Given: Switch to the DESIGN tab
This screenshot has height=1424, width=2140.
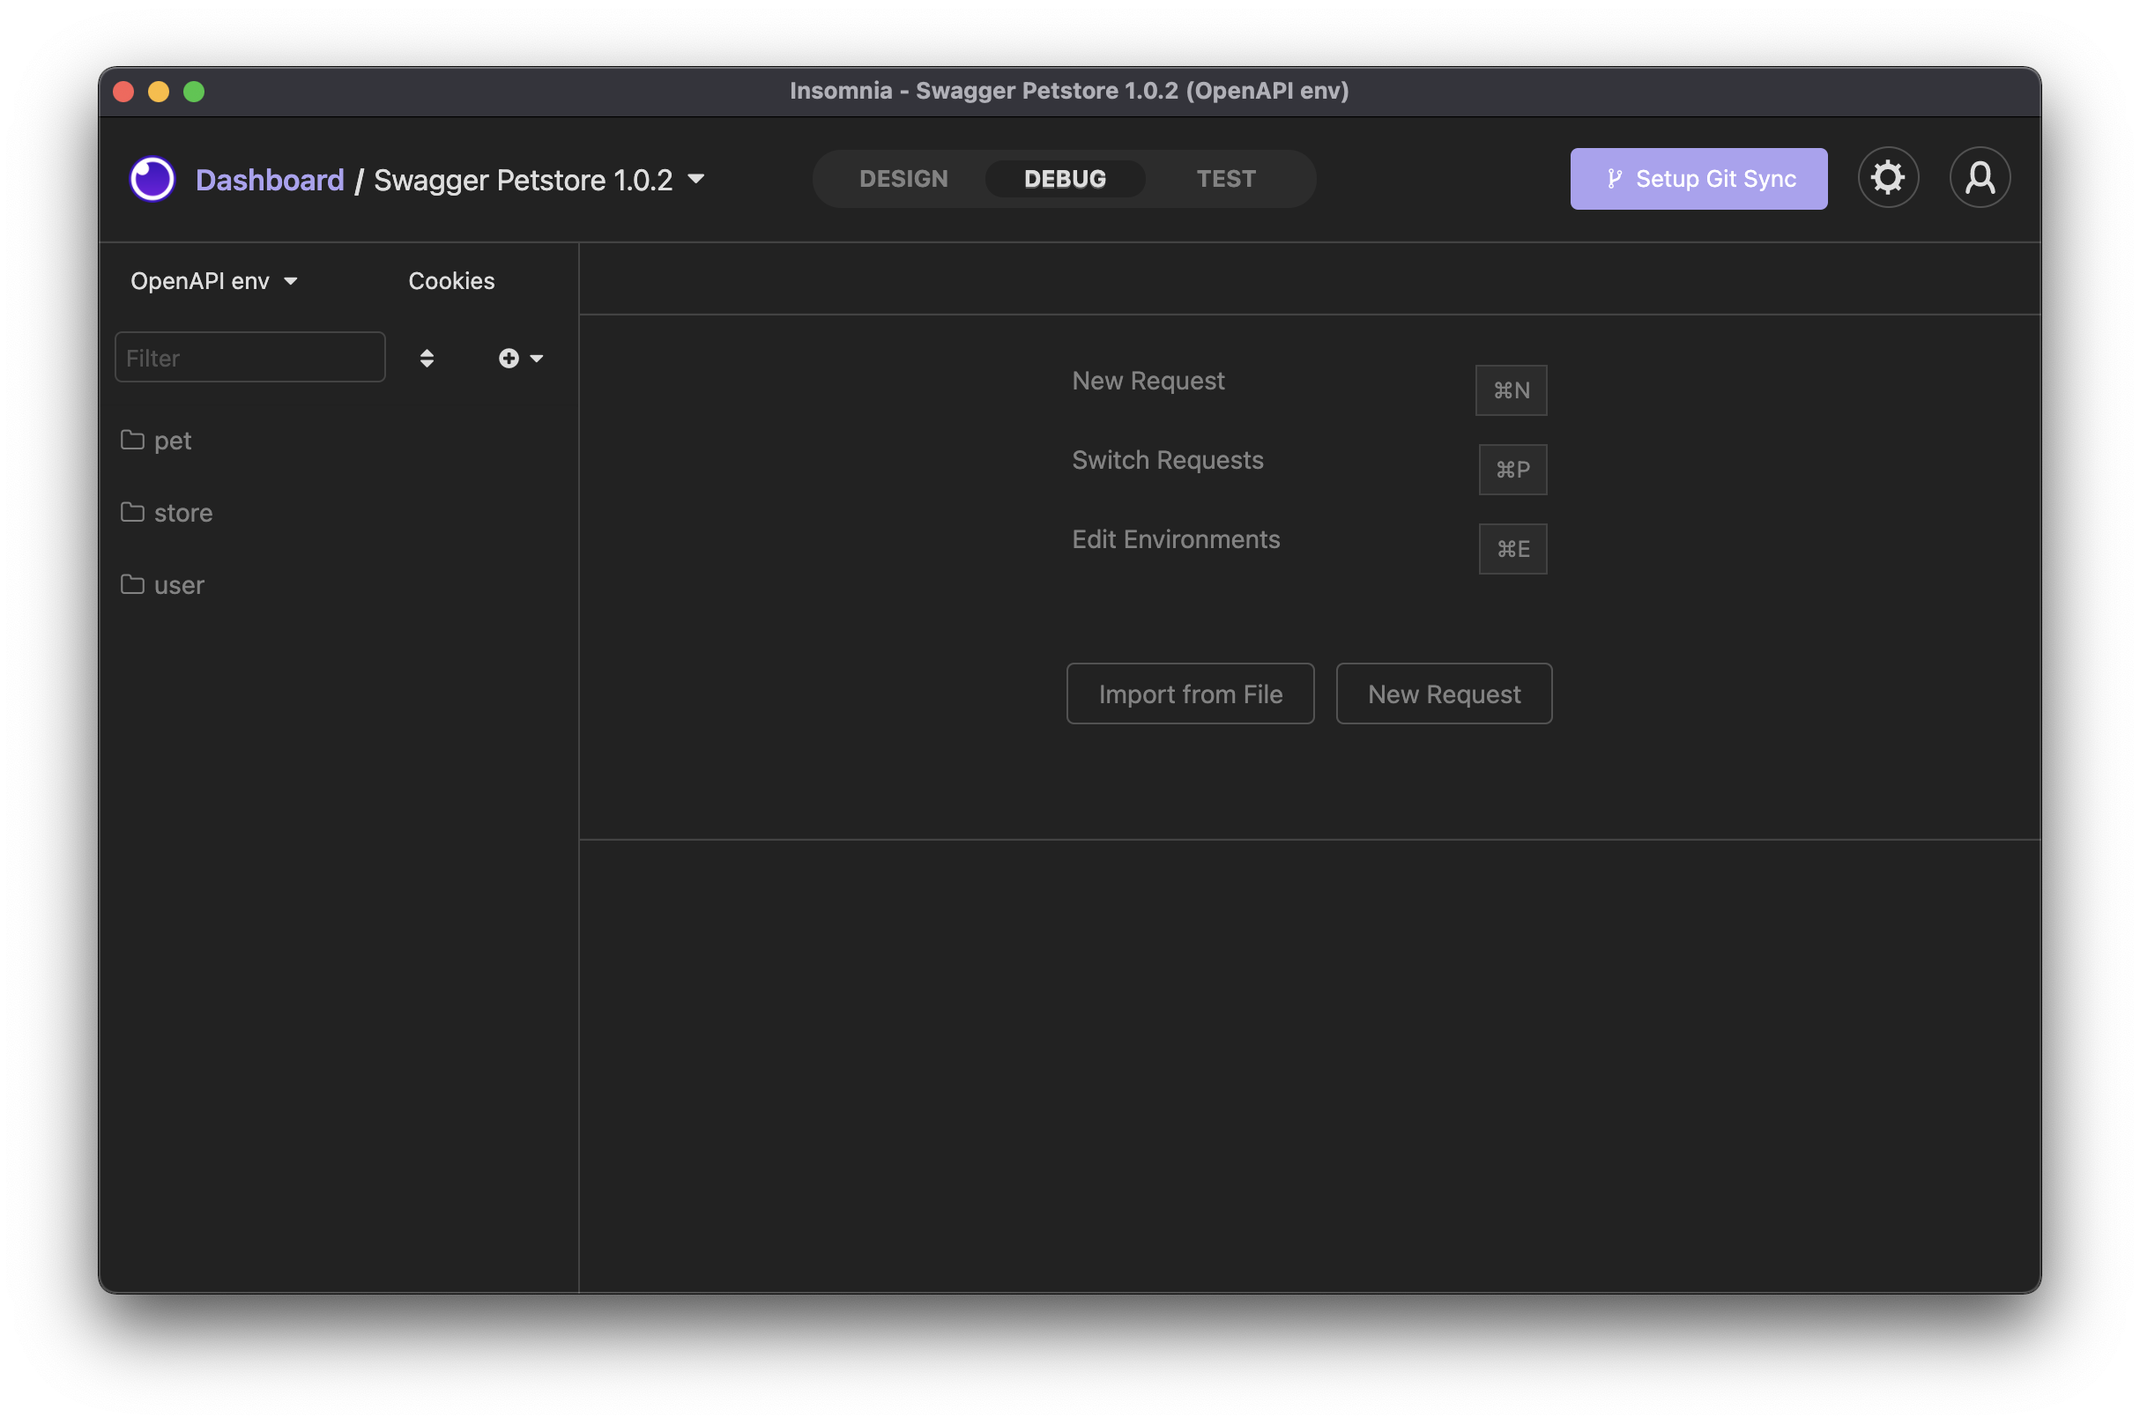Looking at the screenshot, I should click(x=903, y=179).
